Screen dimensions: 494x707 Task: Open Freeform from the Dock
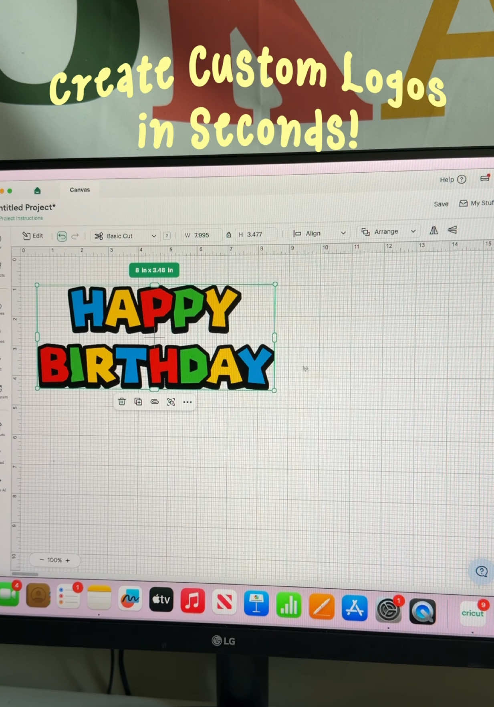[x=129, y=599]
